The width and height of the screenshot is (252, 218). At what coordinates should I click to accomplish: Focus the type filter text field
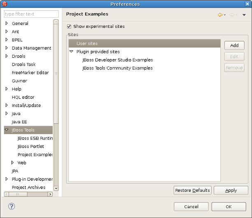click(x=31, y=14)
